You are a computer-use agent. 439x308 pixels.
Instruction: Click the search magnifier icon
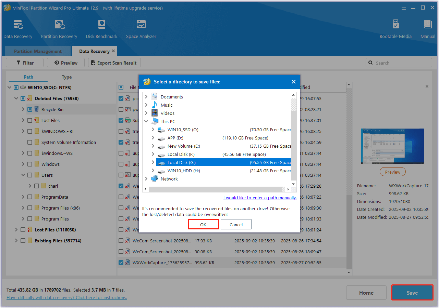[x=371, y=63]
